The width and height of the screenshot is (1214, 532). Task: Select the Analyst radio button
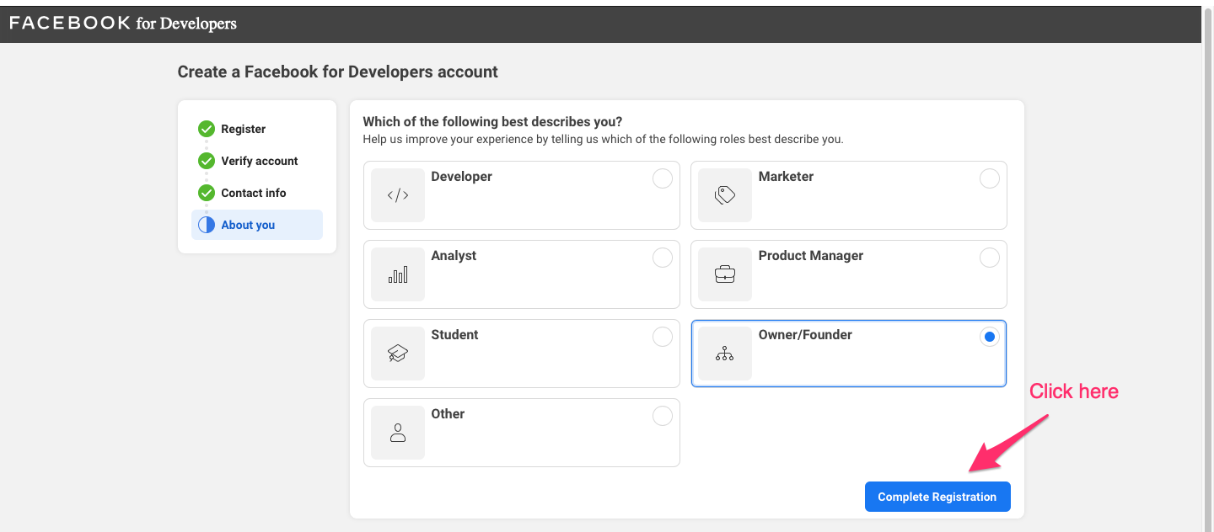pyautogui.click(x=663, y=258)
